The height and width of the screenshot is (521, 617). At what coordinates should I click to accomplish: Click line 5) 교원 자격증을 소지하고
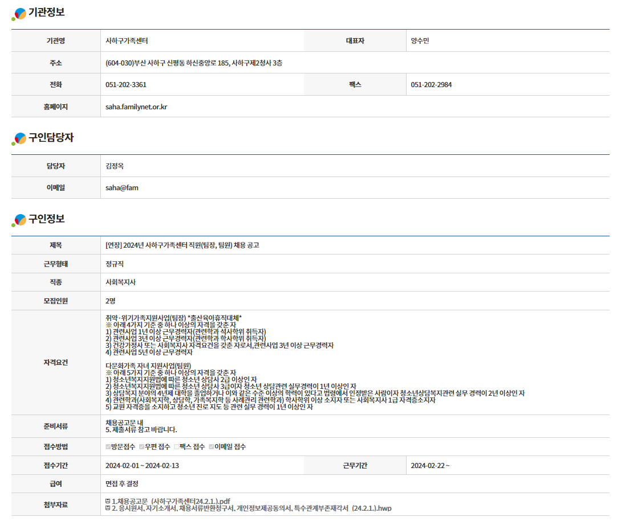(209, 407)
